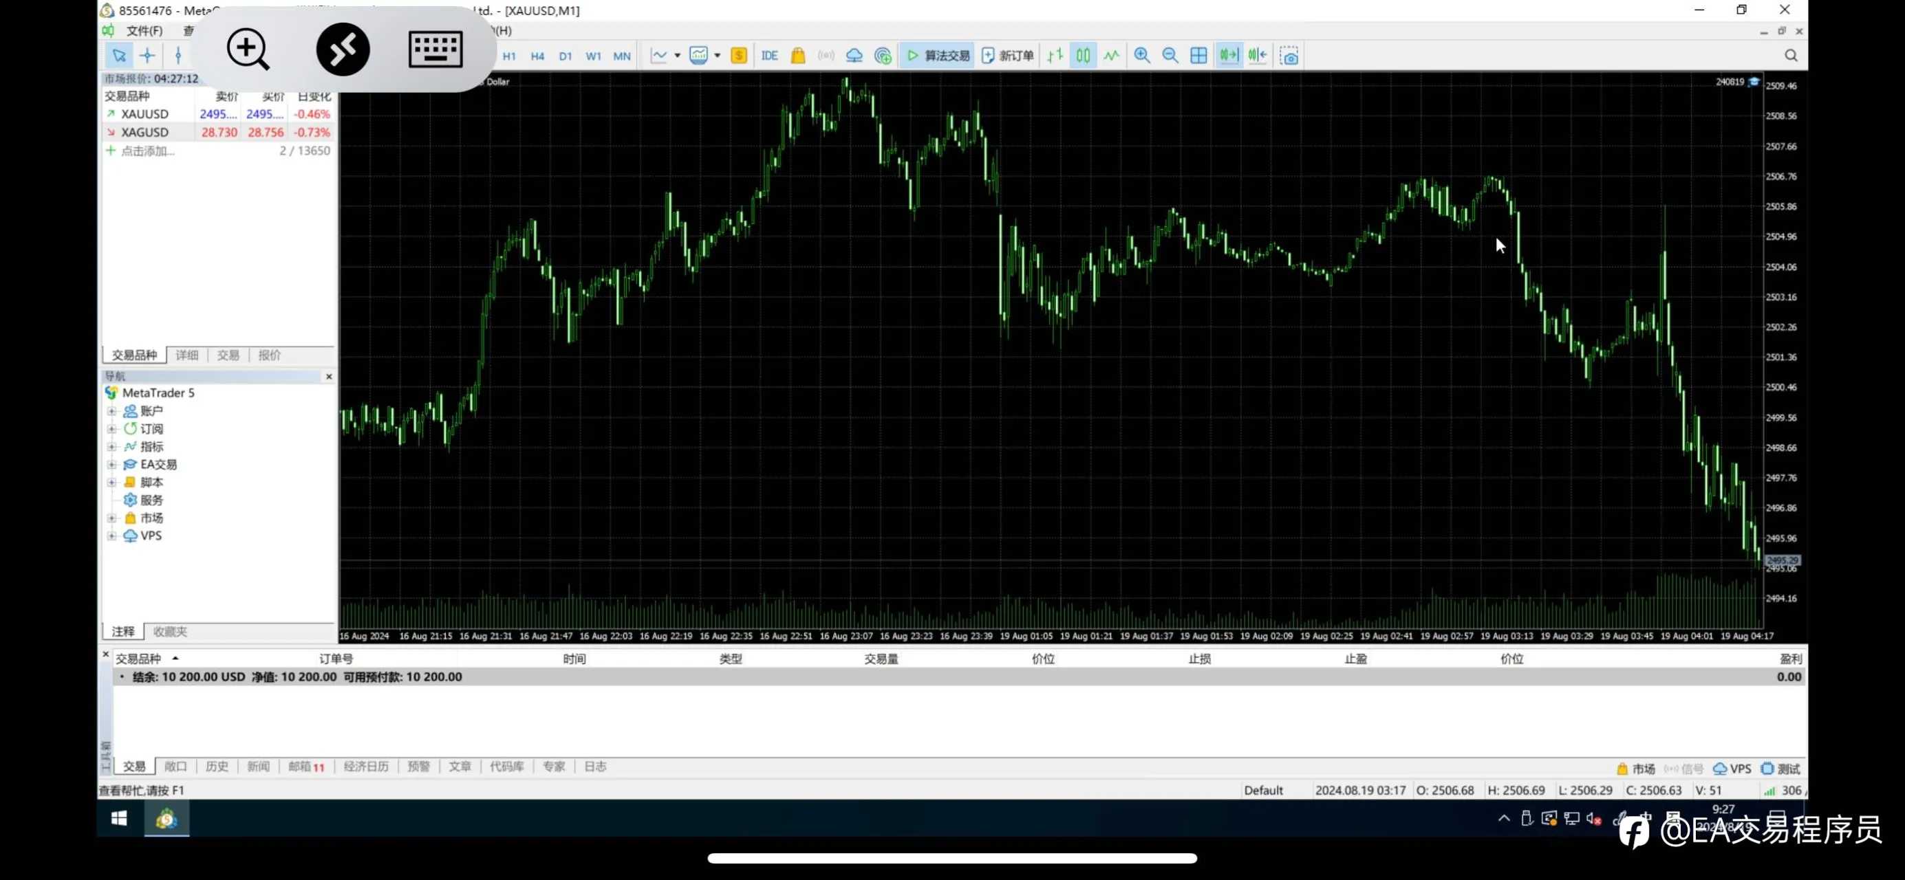The height and width of the screenshot is (880, 1905).
Task: Open the chart type dropdown arrow
Action: click(677, 56)
